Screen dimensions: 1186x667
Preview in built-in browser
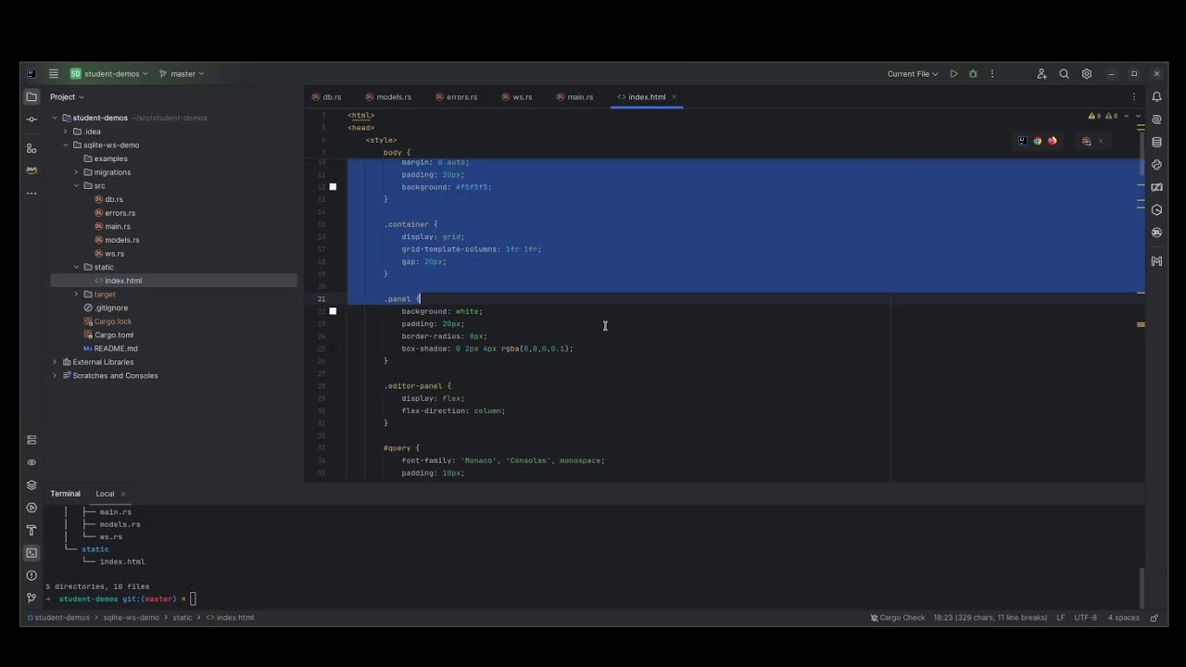click(1022, 142)
